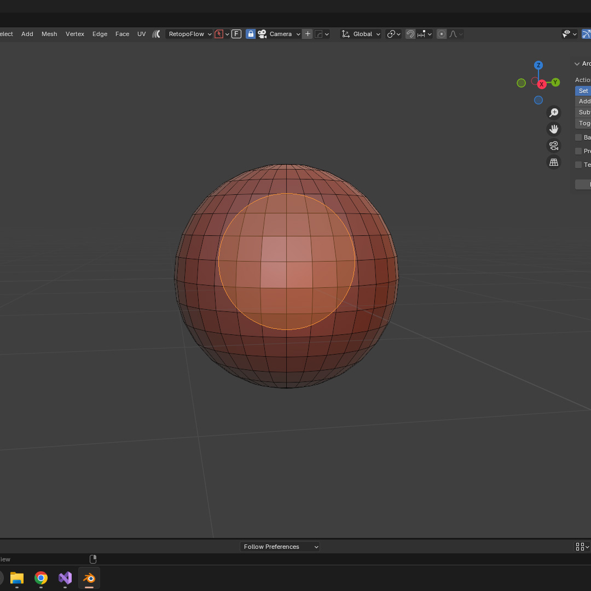This screenshot has width=591, height=591.
Task: Toggle proportional editing in header
Action: pyautogui.click(x=442, y=34)
